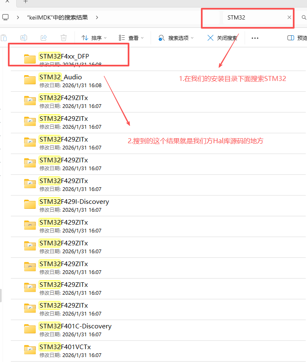Click the delete trash icon in the toolbar
307x362 pixels.
pos(64,38)
